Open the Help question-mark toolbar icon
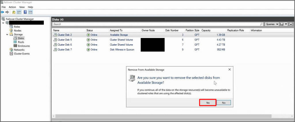Screen dimensions: 295x122 tap(25, 12)
